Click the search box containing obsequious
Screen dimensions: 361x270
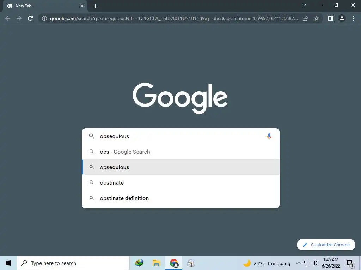[181, 136]
